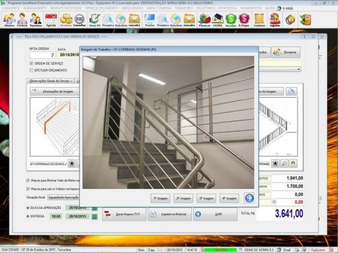Open the Clientes toolbar icon
The image size is (338, 253).
click(x=9, y=20)
